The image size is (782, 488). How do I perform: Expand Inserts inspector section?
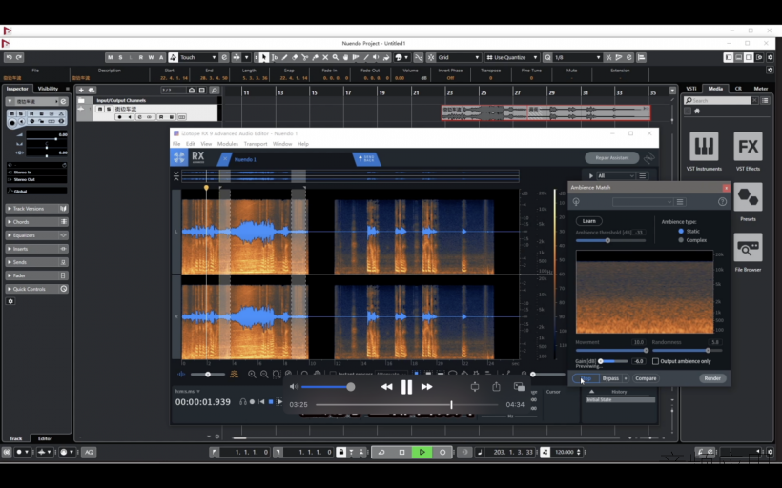coord(37,249)
